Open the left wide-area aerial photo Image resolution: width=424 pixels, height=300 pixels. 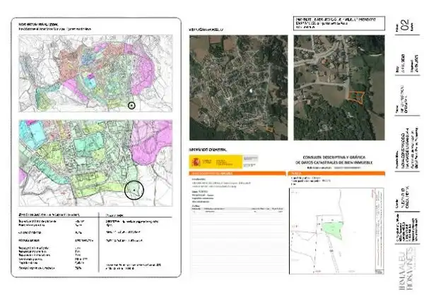[x=239, y=88]
